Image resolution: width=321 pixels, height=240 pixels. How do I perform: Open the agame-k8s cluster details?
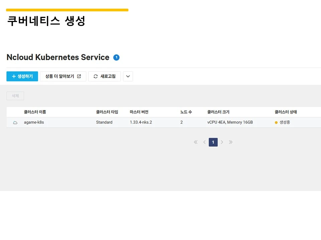coord(34,122)
